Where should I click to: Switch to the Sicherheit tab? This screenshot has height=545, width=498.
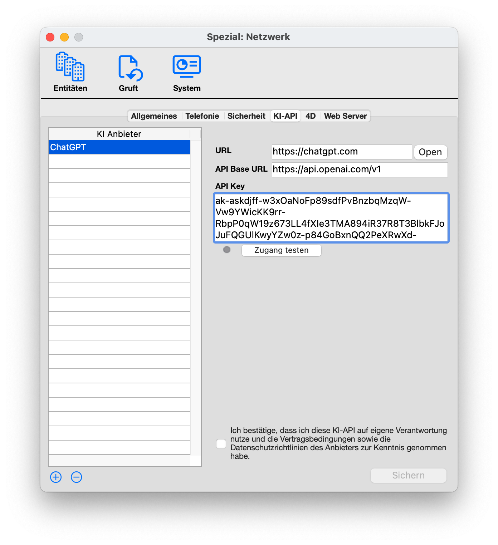[x=246, y=116]
